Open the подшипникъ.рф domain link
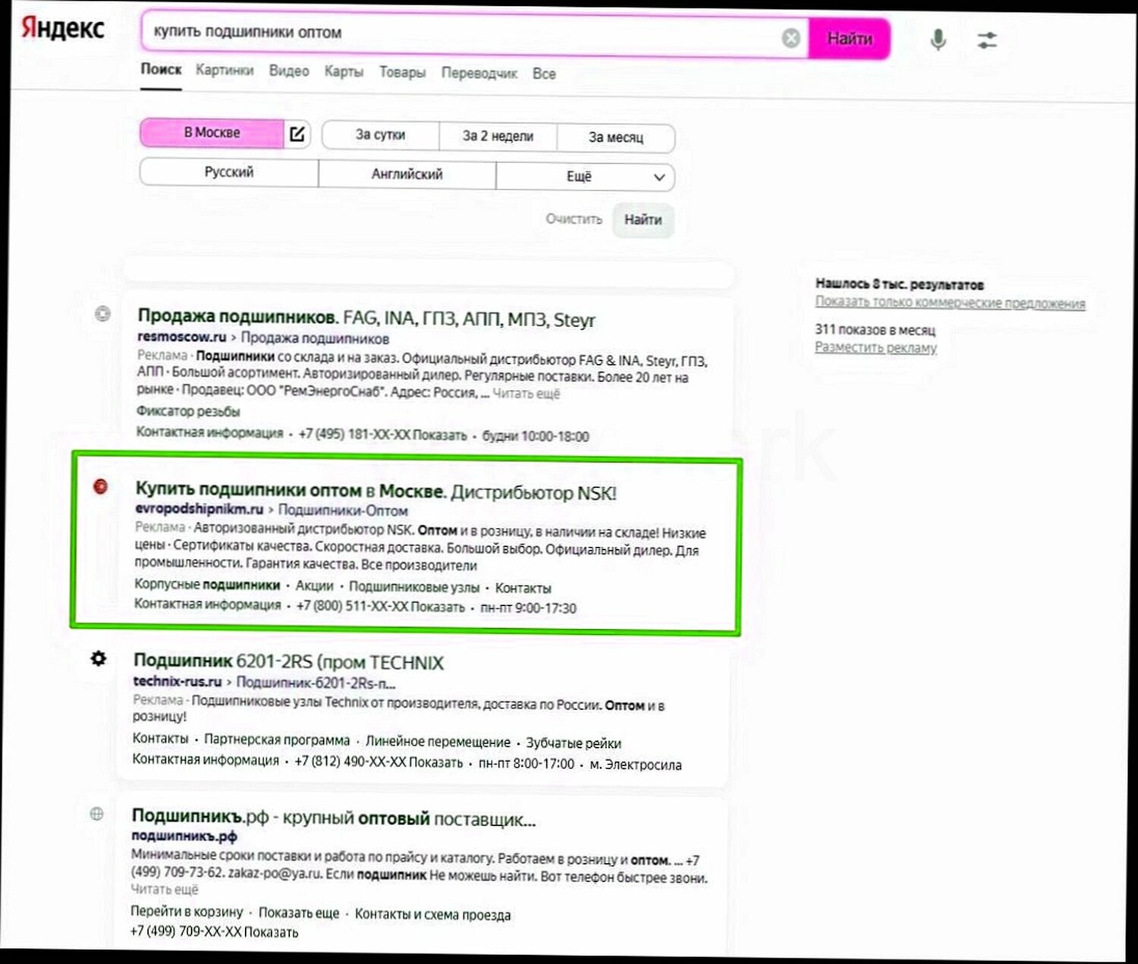The image size is (1138, 964). pos(184,836)
